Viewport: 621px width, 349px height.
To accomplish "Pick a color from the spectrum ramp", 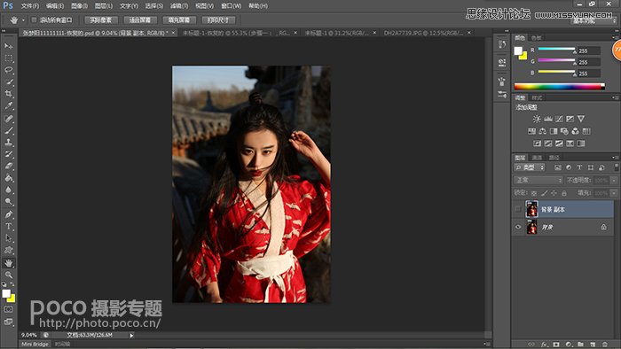I will click(x=559, y=87).
